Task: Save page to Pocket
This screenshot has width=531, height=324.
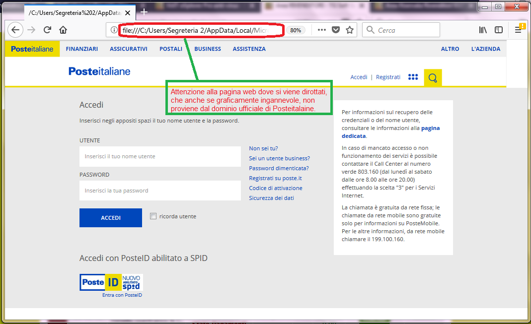Action: [x=336, y=30]
